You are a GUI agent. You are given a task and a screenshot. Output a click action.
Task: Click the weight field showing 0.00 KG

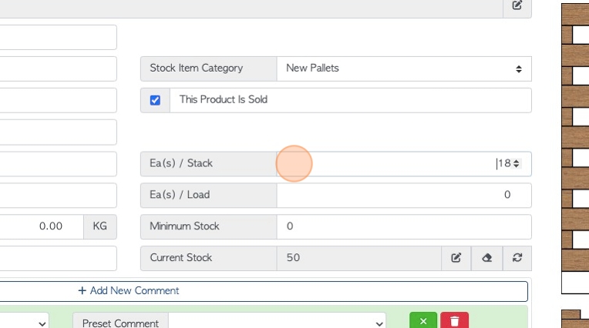42,226
